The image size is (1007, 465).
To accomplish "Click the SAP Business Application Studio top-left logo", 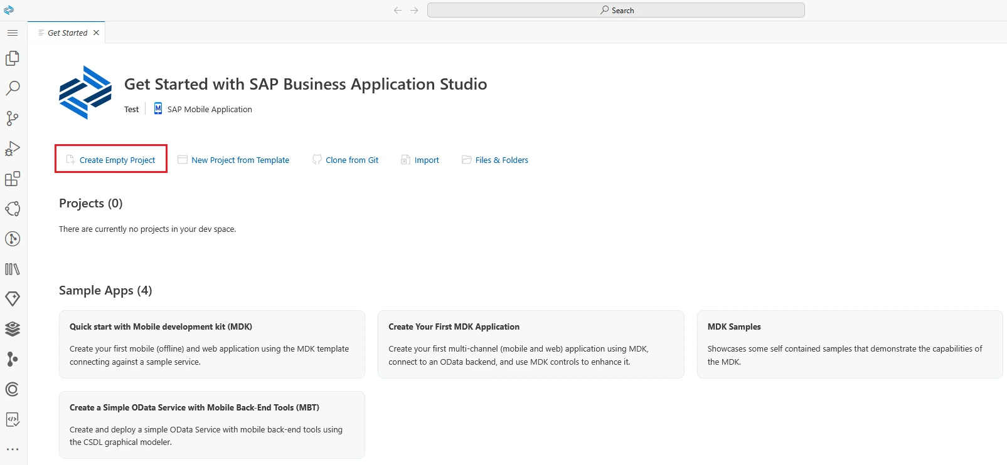I will tap(9, 10).
